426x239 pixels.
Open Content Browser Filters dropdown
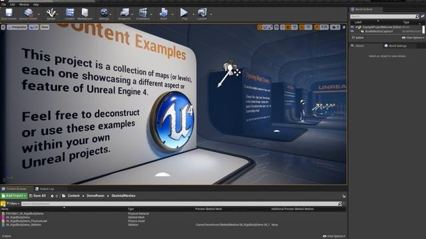13,204
